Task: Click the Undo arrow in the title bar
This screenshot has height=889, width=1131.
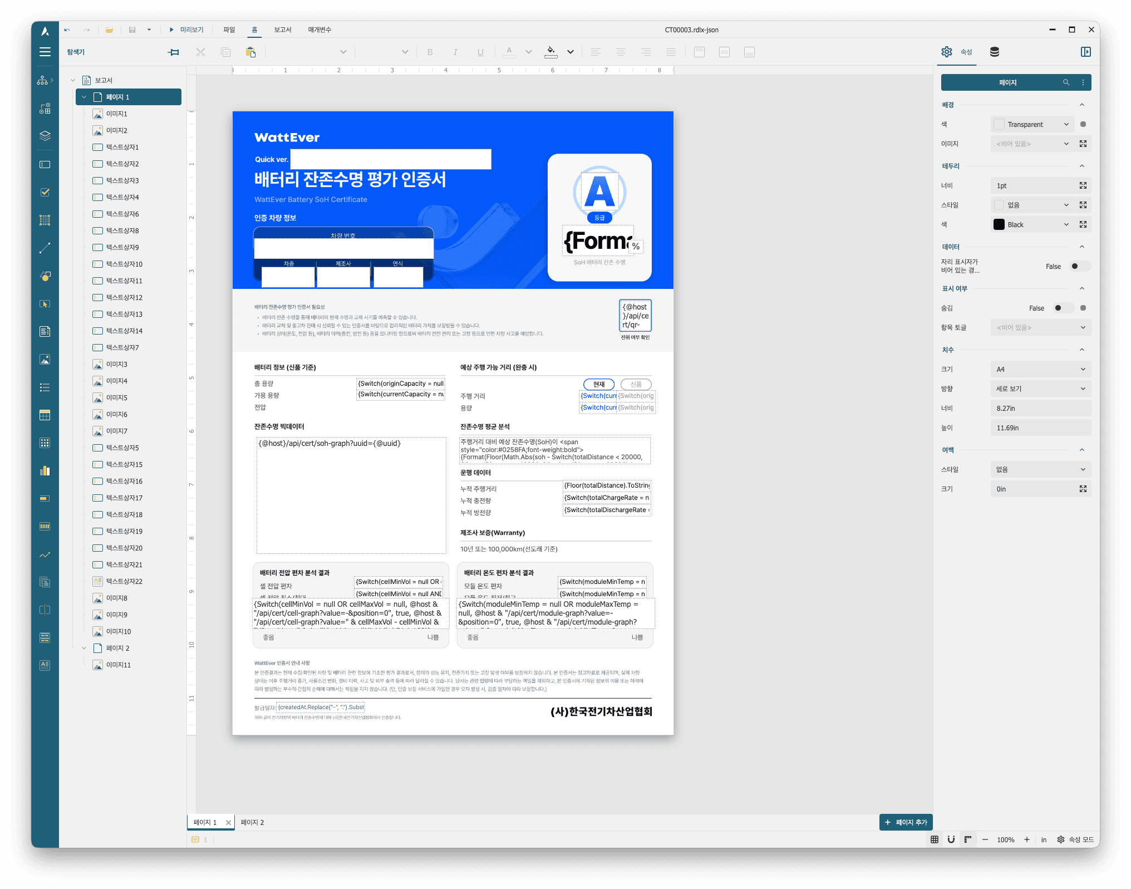Action: click(67, 30)
